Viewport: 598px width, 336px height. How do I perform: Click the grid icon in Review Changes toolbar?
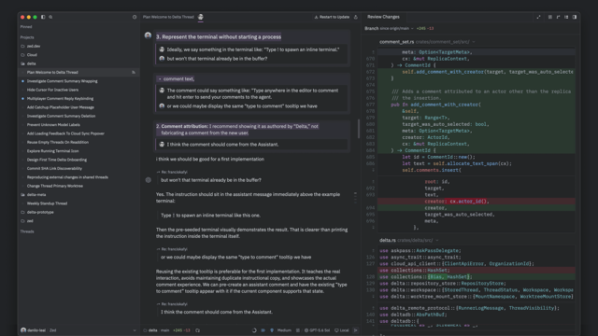pyautogui.click(x=550, y=17)
